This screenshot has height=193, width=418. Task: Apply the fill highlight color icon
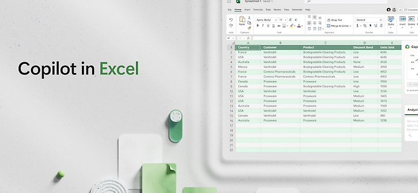click(291, 26)
